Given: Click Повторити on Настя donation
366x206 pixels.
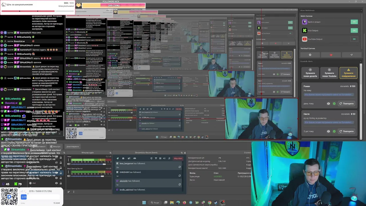Looking at the screenshot, I should [x=347, y=131].
